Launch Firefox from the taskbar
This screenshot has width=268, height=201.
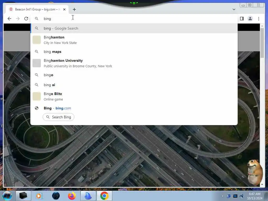(72, 196)
